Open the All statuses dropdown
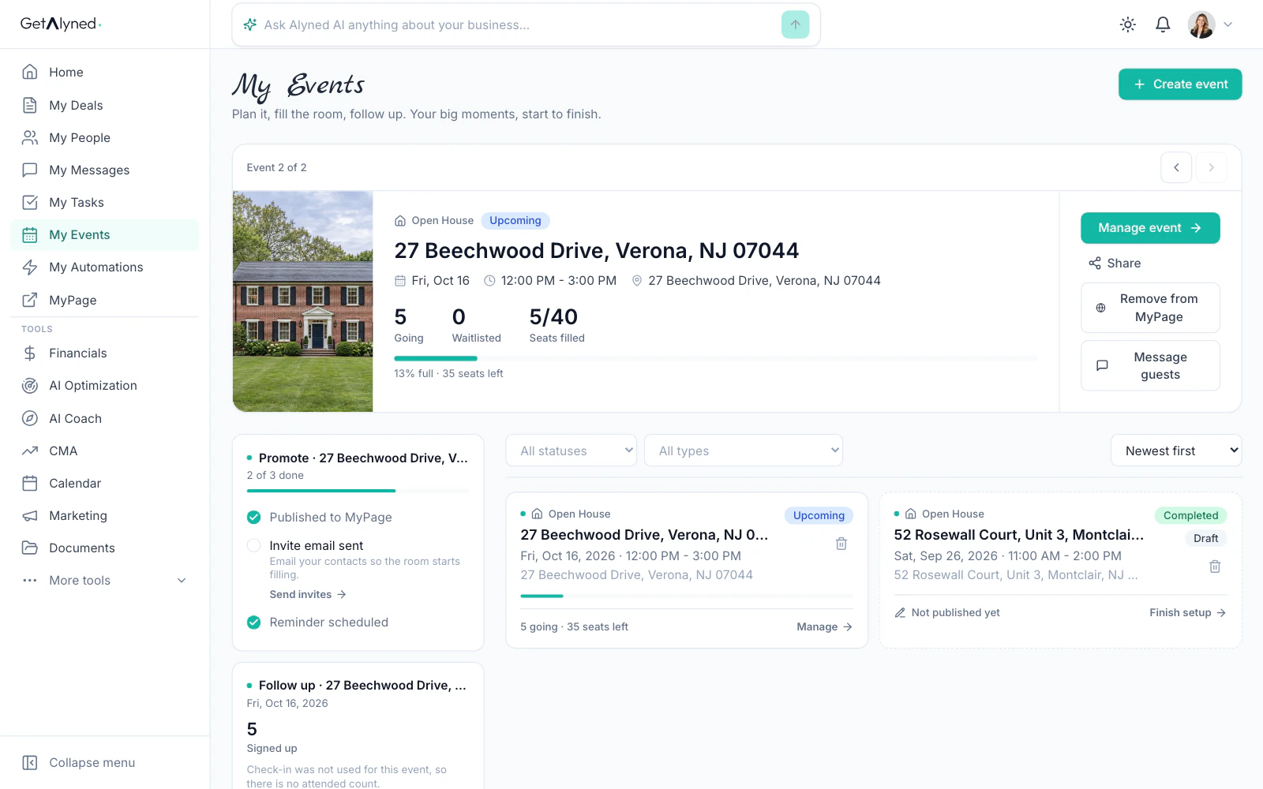 [x=572, y=451]
